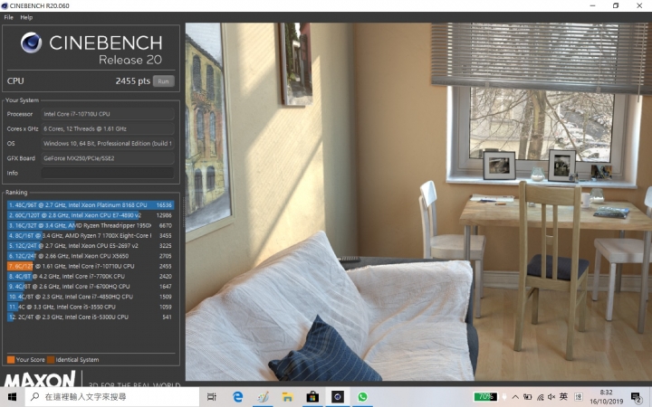Screen dimensions: 652x407
Task: Click the Run button beside CPU score
Action: click(163, 81)
